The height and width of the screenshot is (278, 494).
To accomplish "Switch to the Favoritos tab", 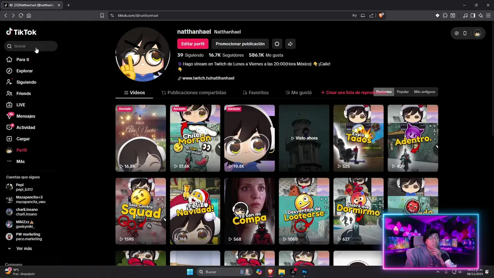I will tap(255, 93).
